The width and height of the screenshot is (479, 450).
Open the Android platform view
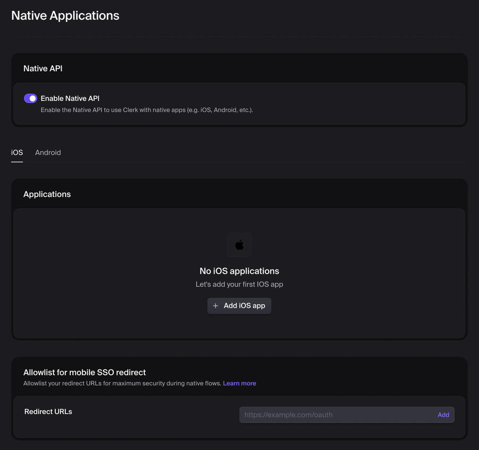coord(48,152)
